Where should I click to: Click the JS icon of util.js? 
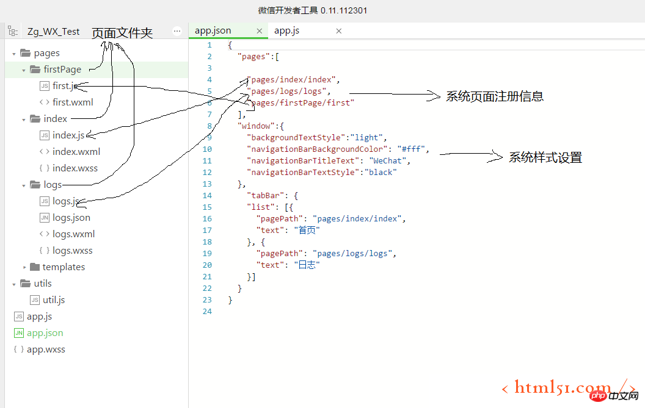[35, 300]
